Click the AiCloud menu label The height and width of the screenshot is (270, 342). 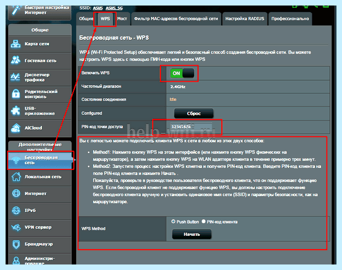(33, 128)
